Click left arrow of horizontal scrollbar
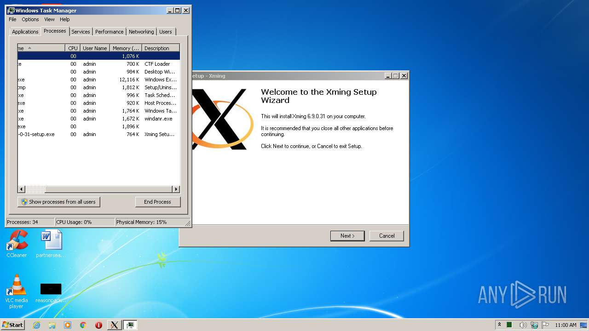589x331 pixels. click(x=21, y=189)
